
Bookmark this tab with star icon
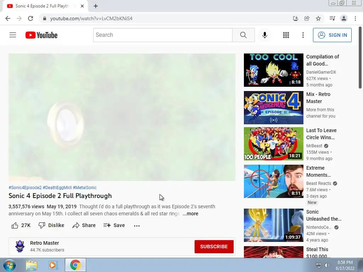pyautogui.click(x=318, y=18)
